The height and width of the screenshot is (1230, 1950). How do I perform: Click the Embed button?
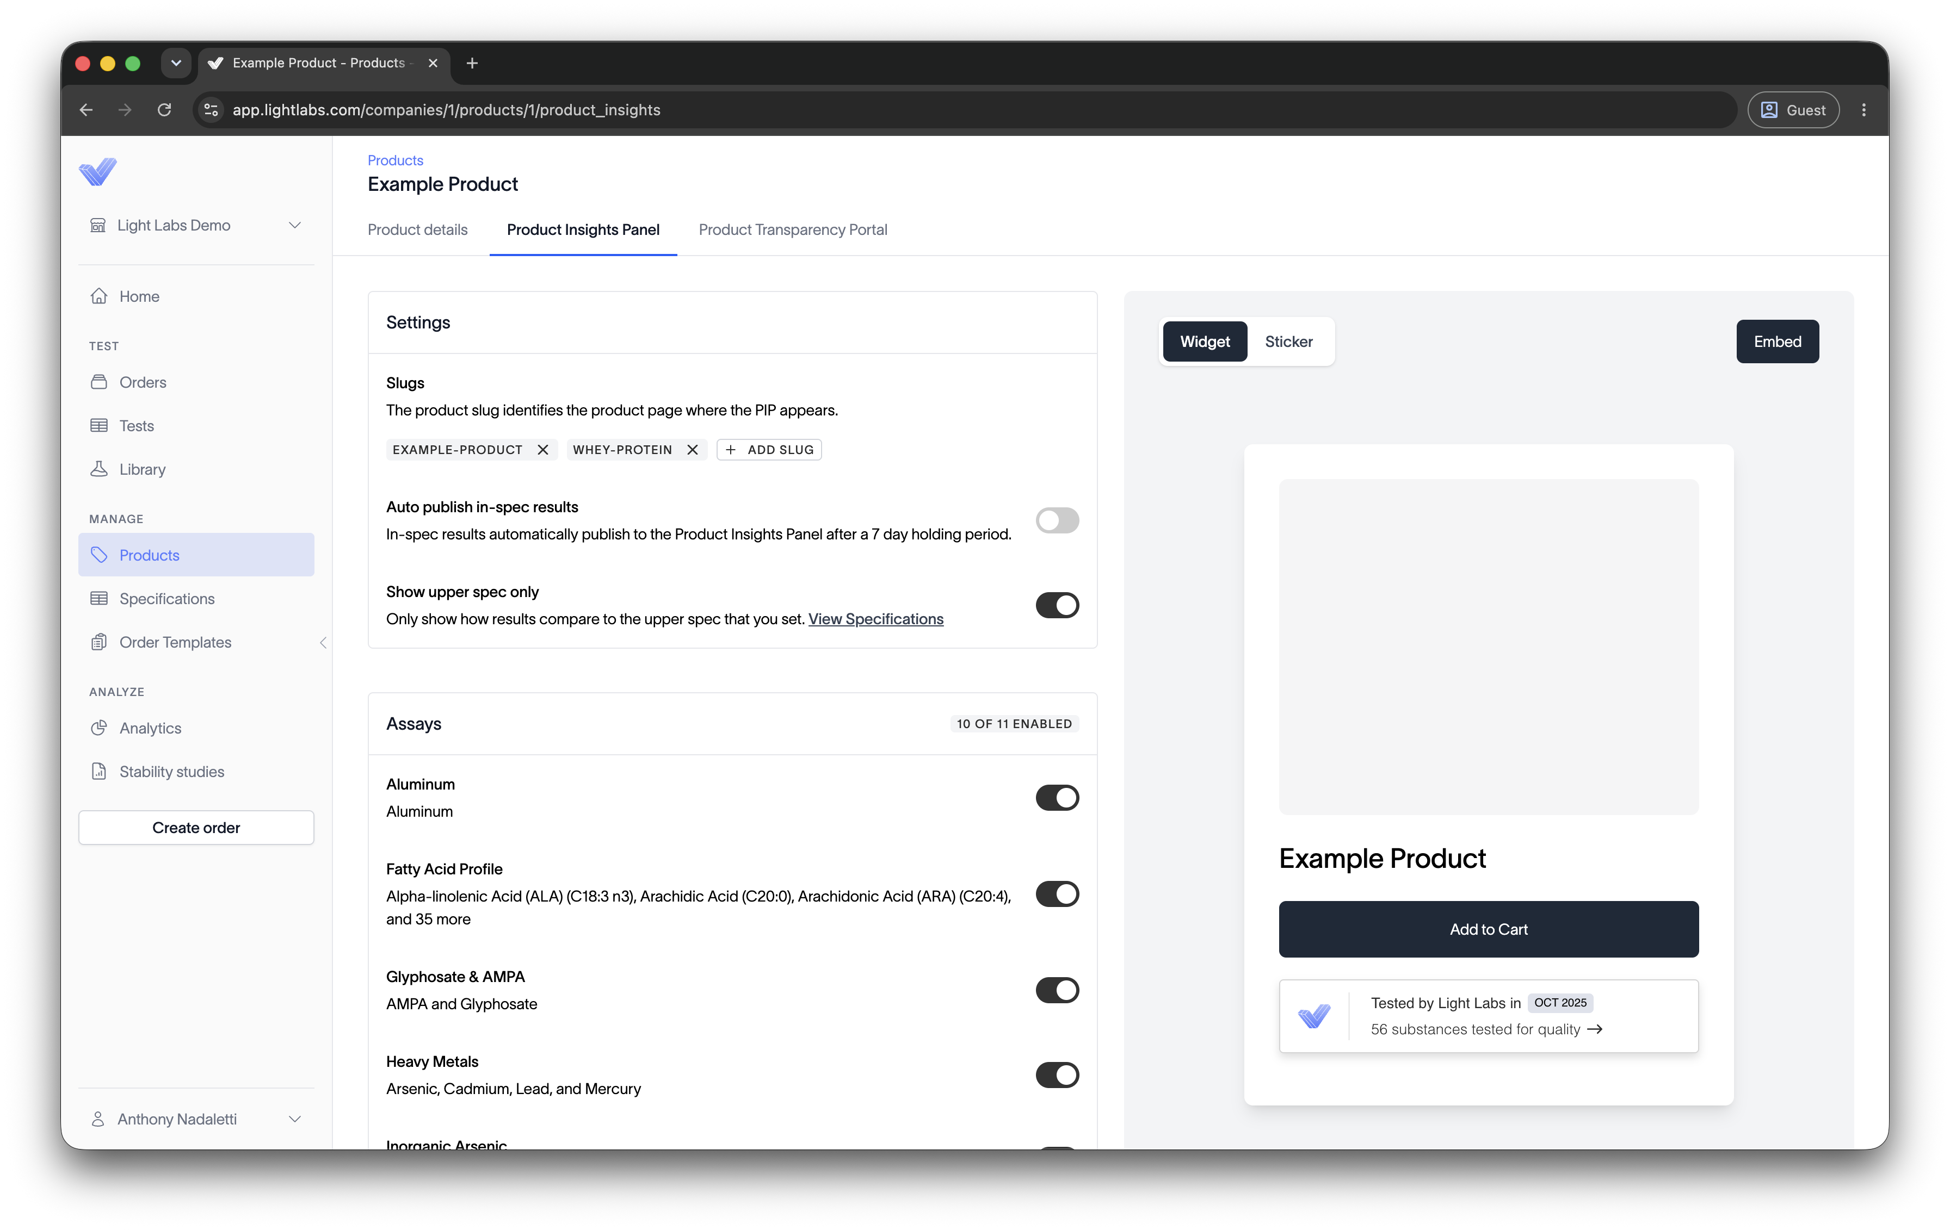1776,341
